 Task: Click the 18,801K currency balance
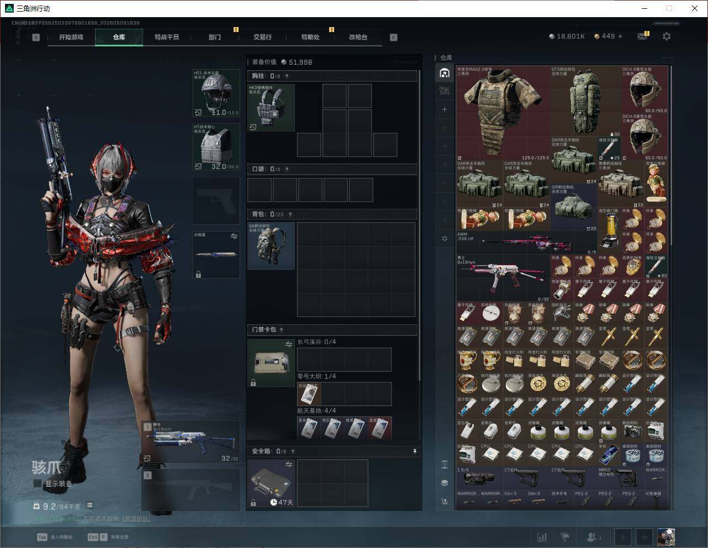tap(567, 36)
